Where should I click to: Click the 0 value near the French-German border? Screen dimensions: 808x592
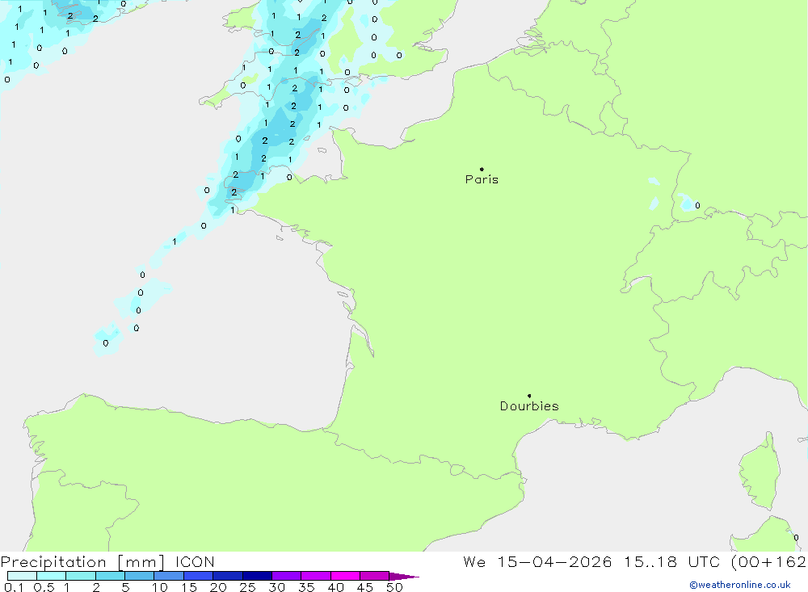click(698, 206)
